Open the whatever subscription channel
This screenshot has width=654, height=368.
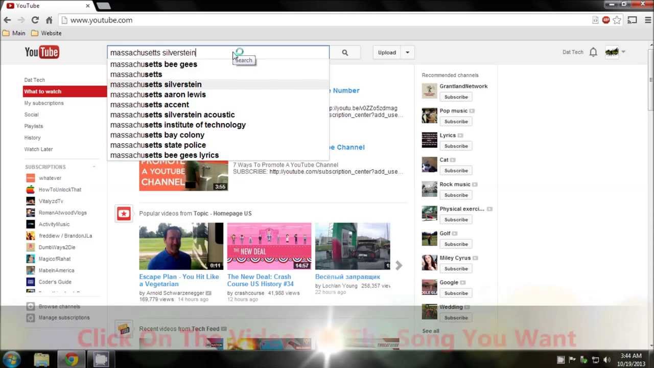tap(50, 178)
